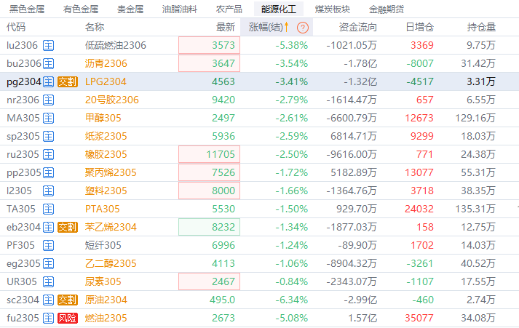Go to the 煤炭板块 tab
The width and height of the screenshot is (519, 328).
click(333, 9)
